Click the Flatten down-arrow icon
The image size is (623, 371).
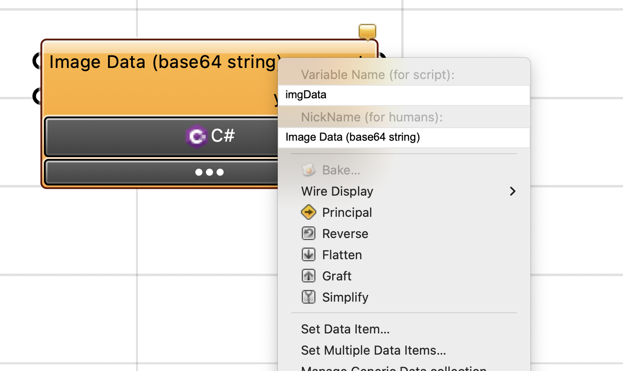(308, 254)
